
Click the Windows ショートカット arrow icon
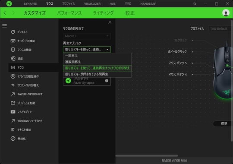tap(13, 121)
